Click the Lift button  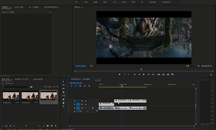[159, 74]
